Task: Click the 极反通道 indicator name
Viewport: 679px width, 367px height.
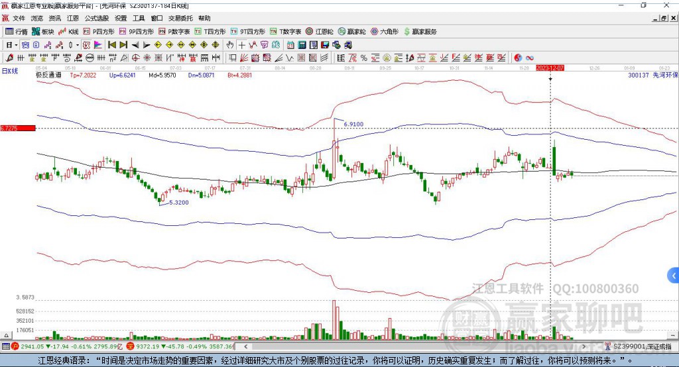Action: [x=48, y=75]
